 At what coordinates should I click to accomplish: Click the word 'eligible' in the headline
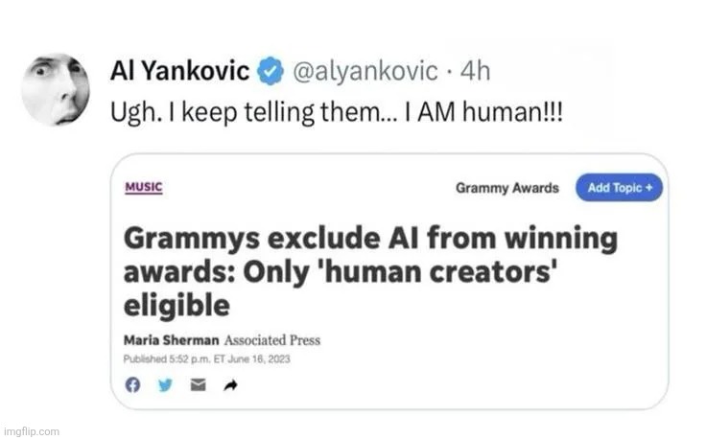click(177, 306)
